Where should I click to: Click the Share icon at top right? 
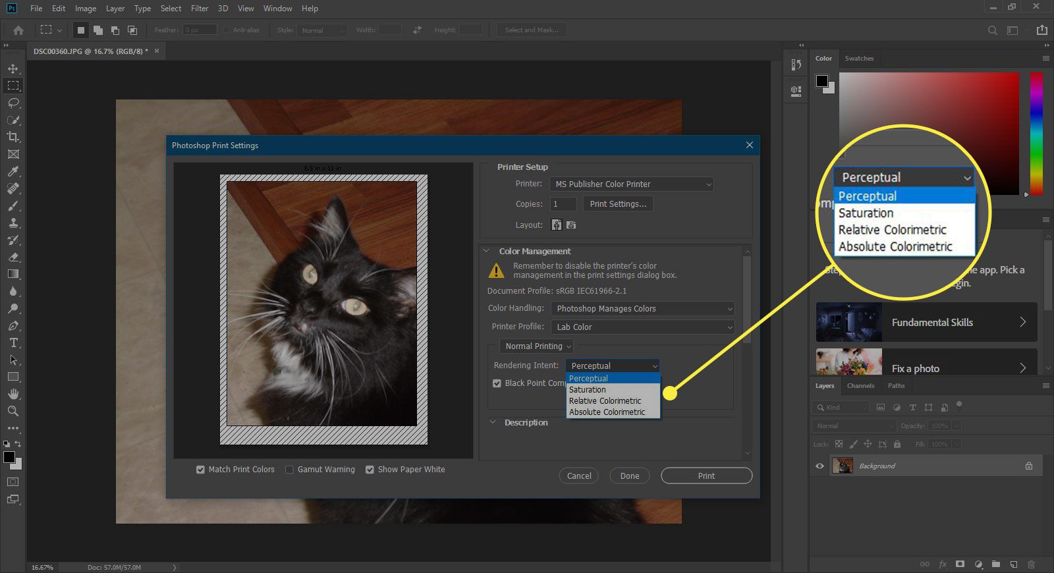[1041, 30]
